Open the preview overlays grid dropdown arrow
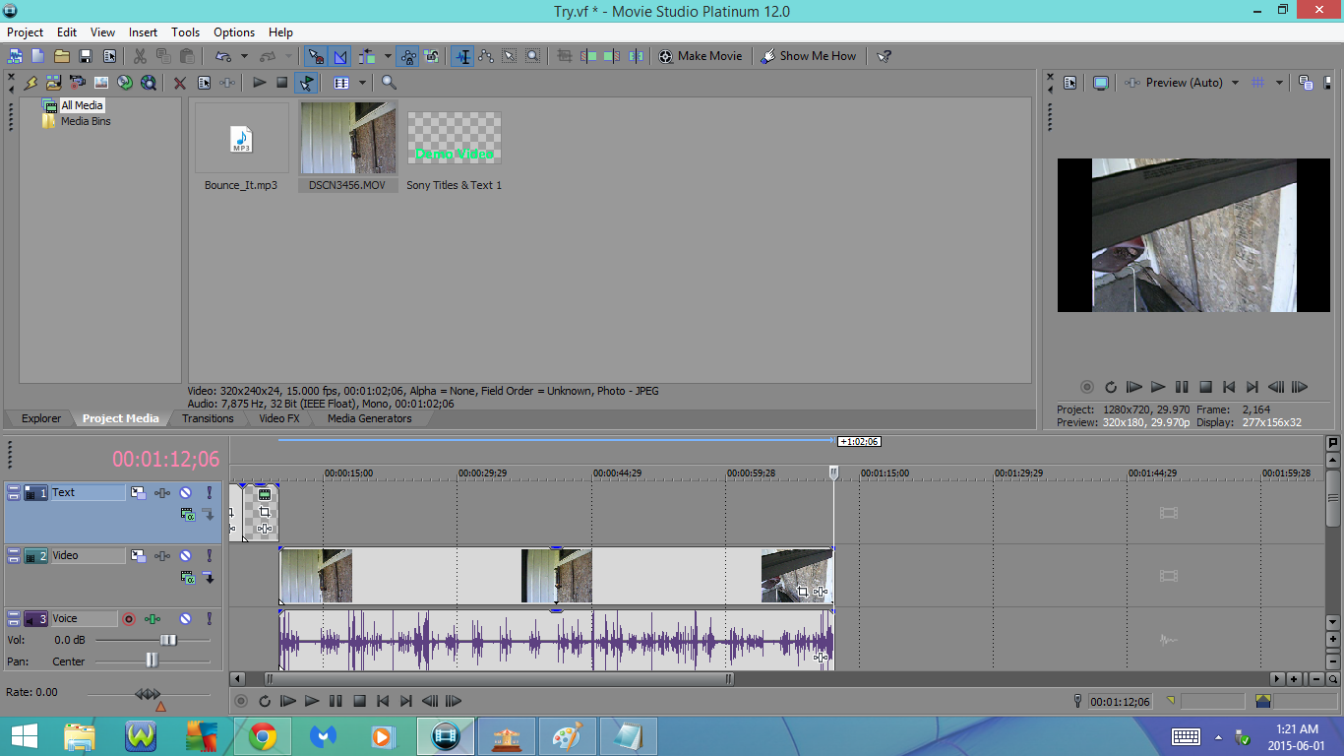This screenshot has height=756, width=1344. click(x=1279, y=83)
